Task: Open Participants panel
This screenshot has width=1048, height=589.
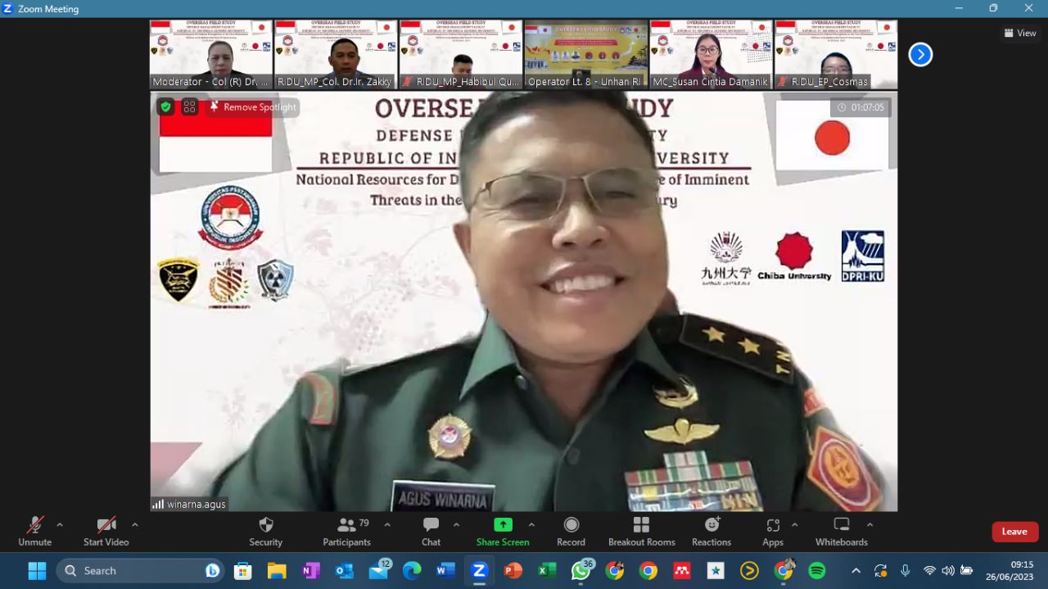Action: coord(346,531)
